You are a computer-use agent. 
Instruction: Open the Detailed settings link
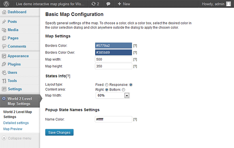pos(16,123)
